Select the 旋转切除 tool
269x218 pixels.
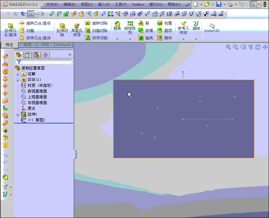pyautogui.click(x=96, y=23)
